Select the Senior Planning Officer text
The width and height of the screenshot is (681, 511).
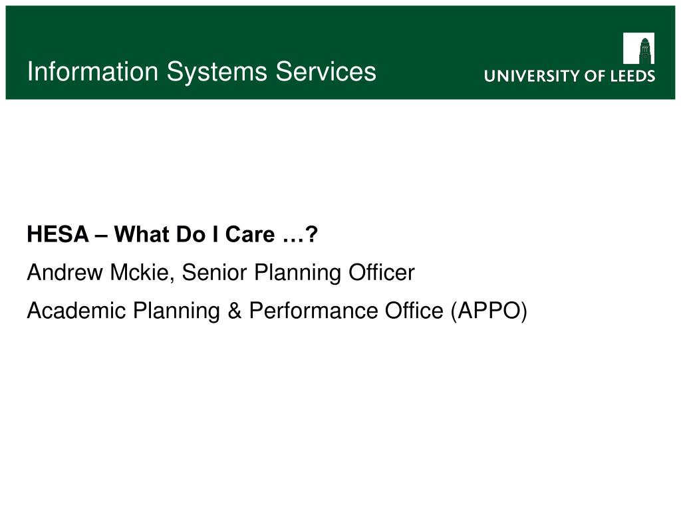pos(298,273)
